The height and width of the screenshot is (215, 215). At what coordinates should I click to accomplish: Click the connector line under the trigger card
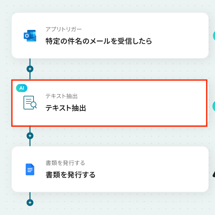click(30, 62)
